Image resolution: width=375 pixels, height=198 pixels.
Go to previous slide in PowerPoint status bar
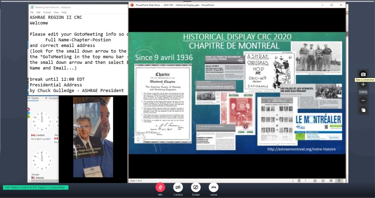tap(293, 181)
